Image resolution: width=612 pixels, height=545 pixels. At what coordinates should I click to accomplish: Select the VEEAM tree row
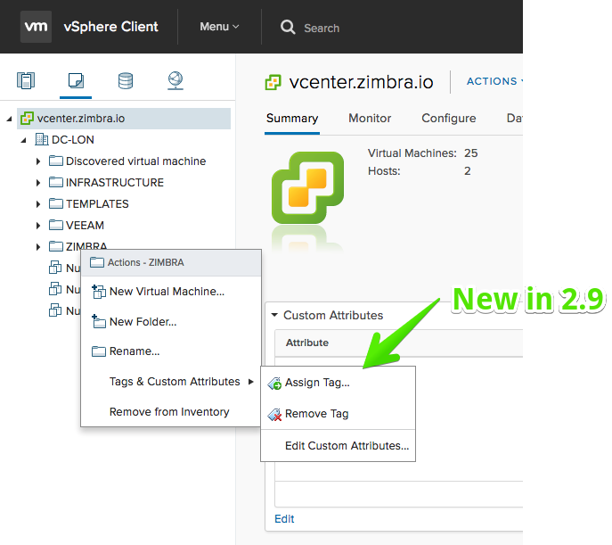point(85,226)
